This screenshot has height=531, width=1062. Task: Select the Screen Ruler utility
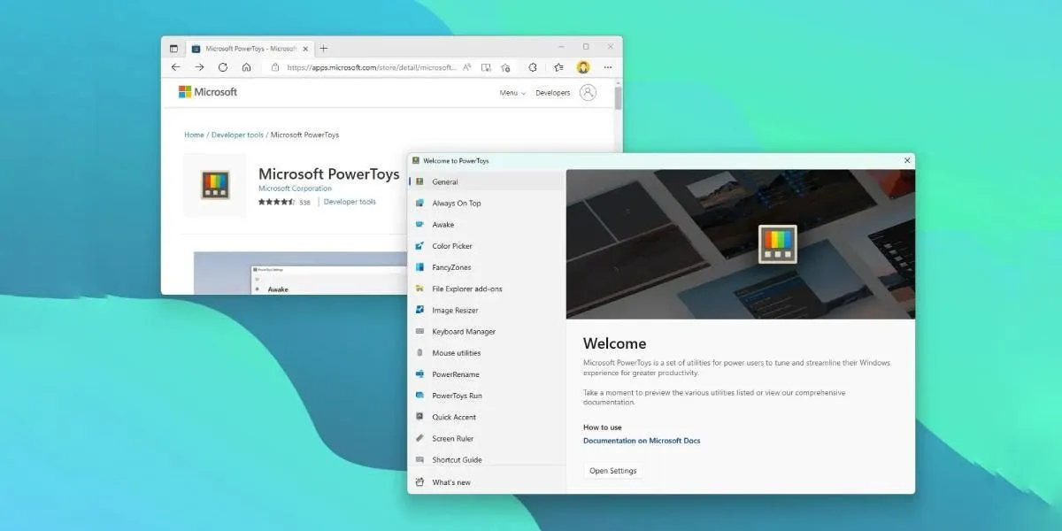[x=451, y=438]
